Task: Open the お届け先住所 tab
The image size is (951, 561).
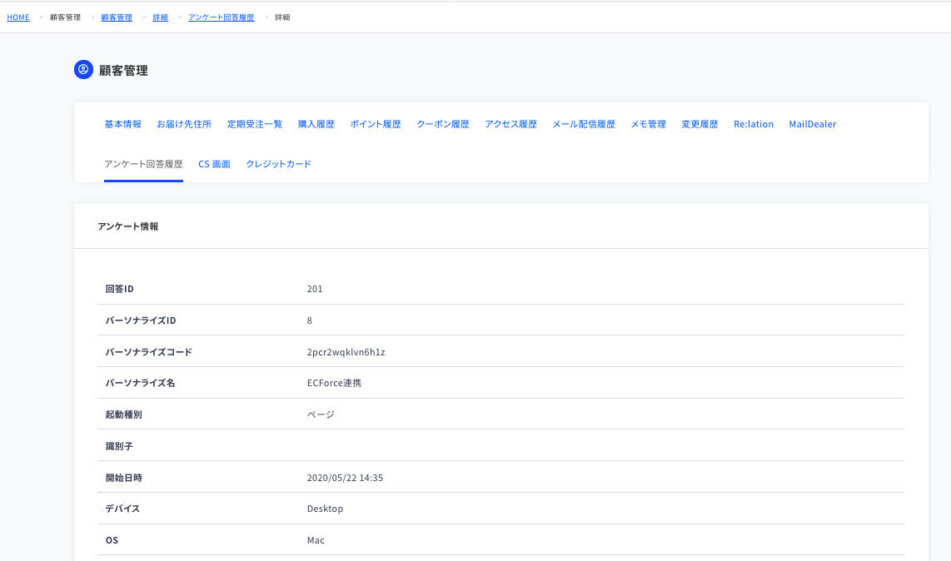Action: [184, 124]
